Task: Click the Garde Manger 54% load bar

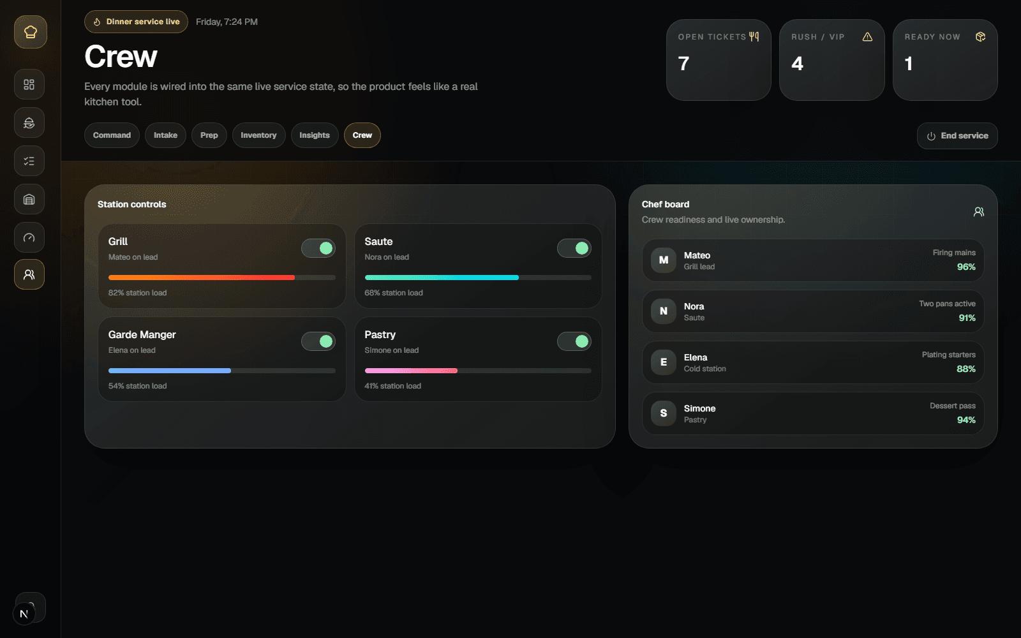Action: [222, 371]
